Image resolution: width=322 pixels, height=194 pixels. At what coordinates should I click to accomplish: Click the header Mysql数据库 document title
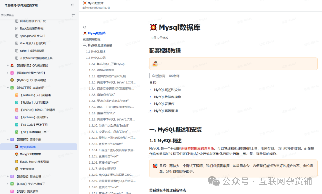click(96, 3)
